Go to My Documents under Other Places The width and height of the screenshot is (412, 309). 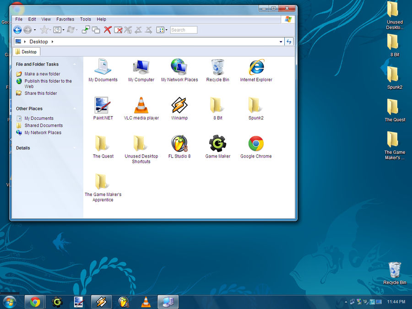click(x=39, y=119)
